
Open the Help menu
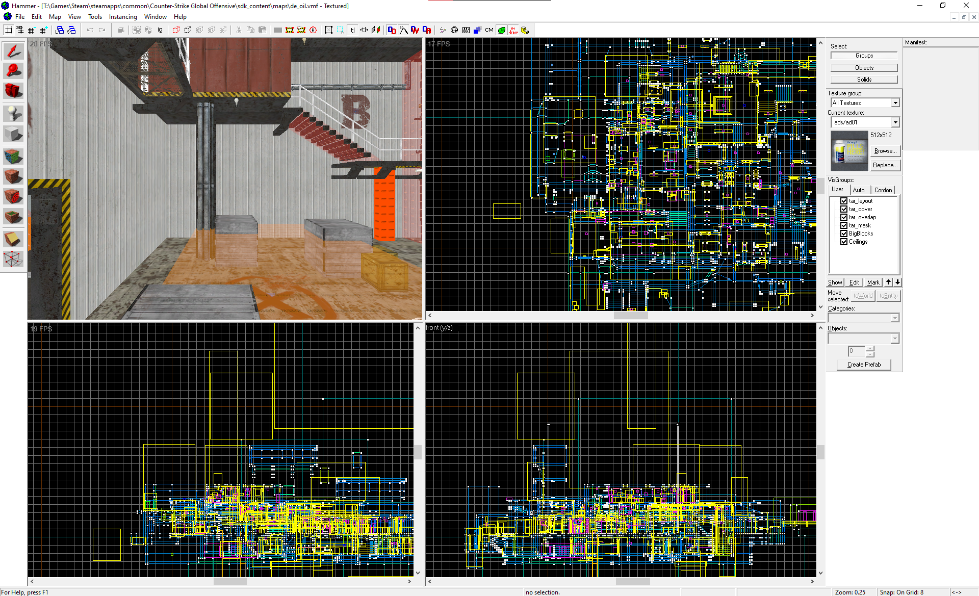180,17
